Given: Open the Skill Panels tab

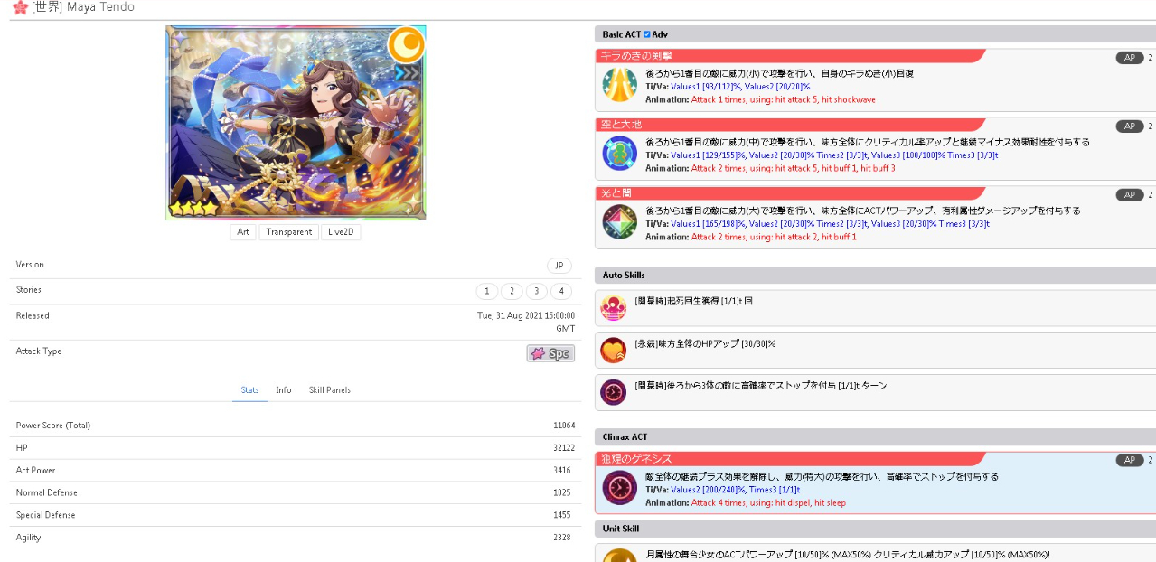Looking at the screenshot, I should click(x=330, y=390).
